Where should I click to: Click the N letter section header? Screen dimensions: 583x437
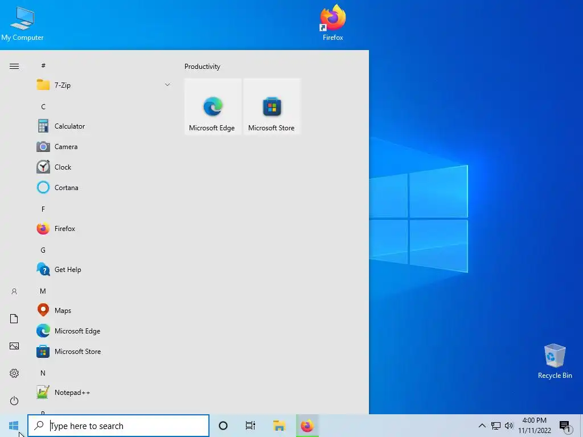43,373
